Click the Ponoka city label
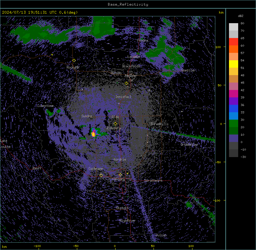The width and height of the screenshot is (256, 250). (x=143, y=40)
